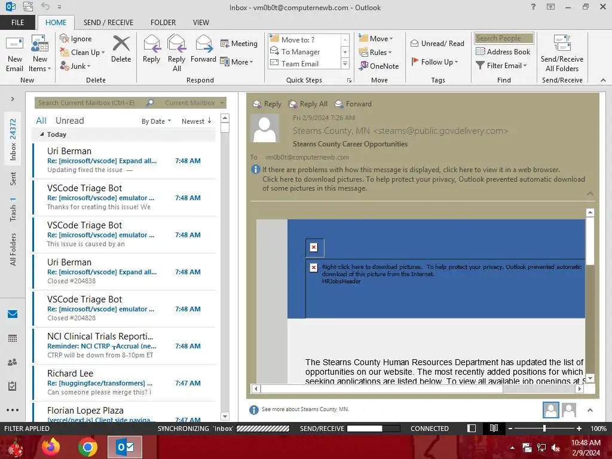
Task: Mark message Unread/ Read
Action: tap(437, 43)
